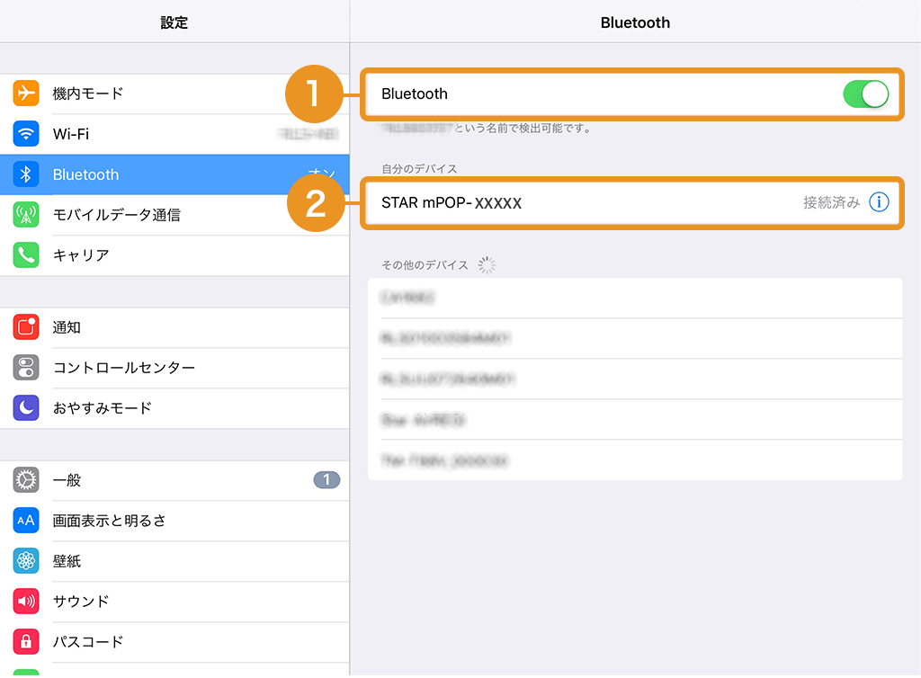Open 一般 settings
921x678 pixels.
174,480
